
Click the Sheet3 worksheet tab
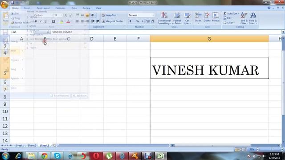(45, 145)
